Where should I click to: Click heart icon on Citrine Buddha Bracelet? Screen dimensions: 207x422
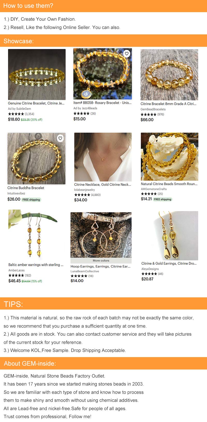(x=60, y=138)
